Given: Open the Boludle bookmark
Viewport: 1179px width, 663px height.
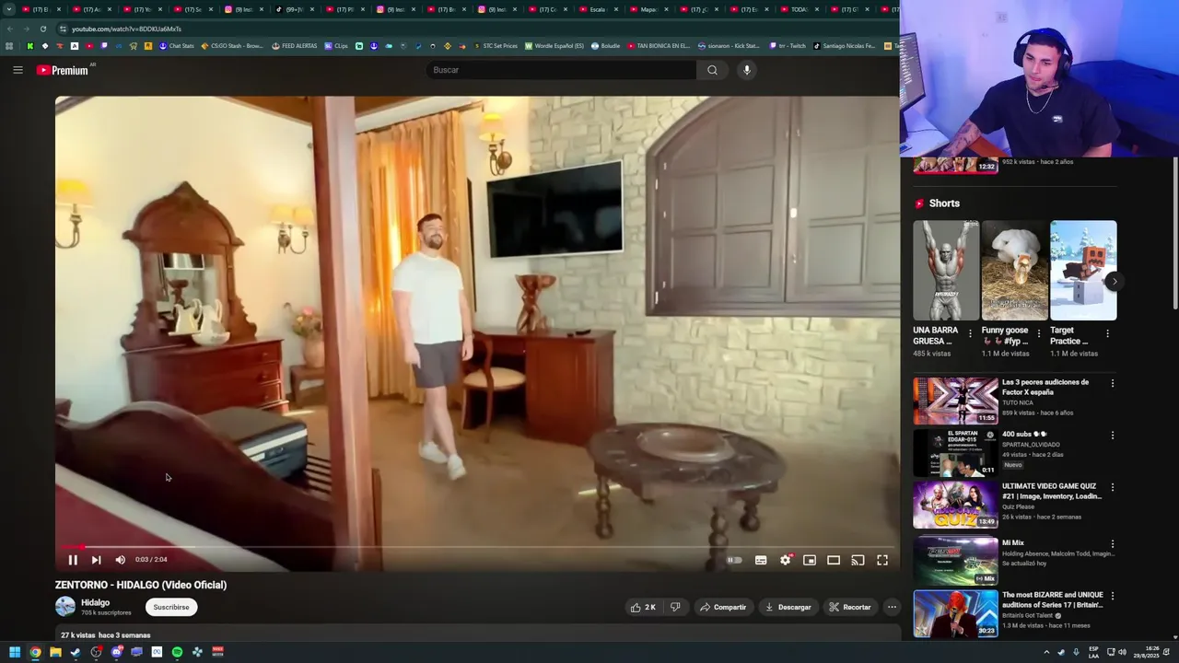Looking at the screenshot, I should click(x=605, y=46).
